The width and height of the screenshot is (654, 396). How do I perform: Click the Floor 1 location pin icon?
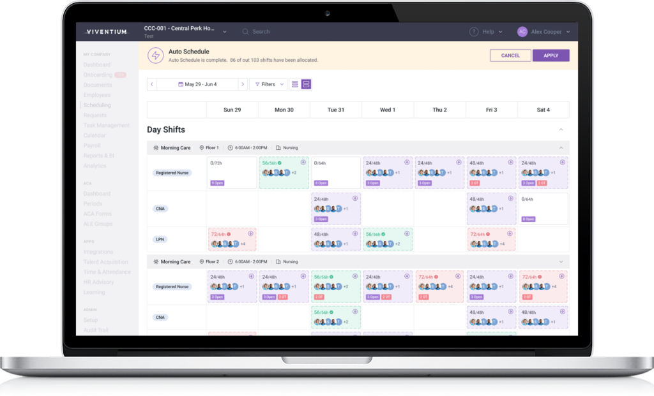(x=202, y=147)
